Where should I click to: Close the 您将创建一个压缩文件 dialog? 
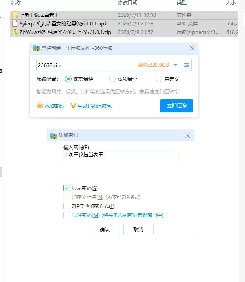pos(192,48)
